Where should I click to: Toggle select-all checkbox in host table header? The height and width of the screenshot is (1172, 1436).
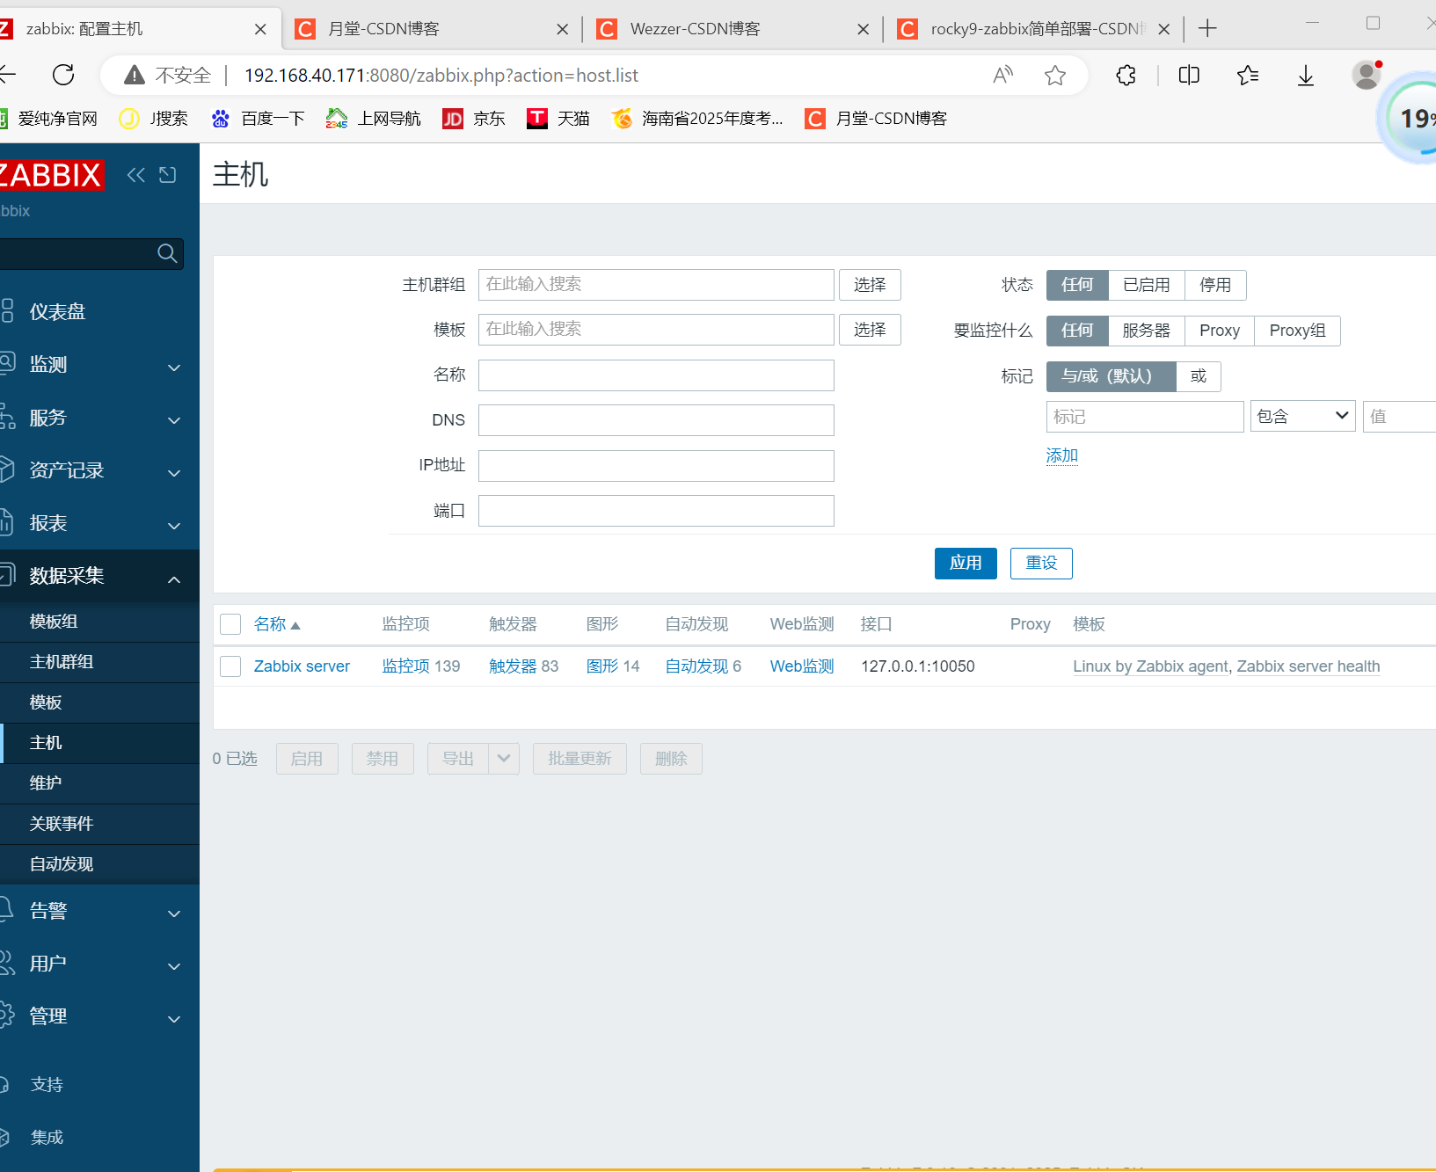(x=230, y=623)
